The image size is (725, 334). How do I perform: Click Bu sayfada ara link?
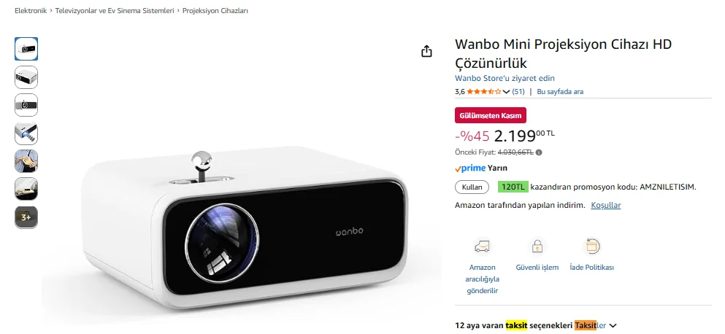pyautogui.click(x=560, y=91)
